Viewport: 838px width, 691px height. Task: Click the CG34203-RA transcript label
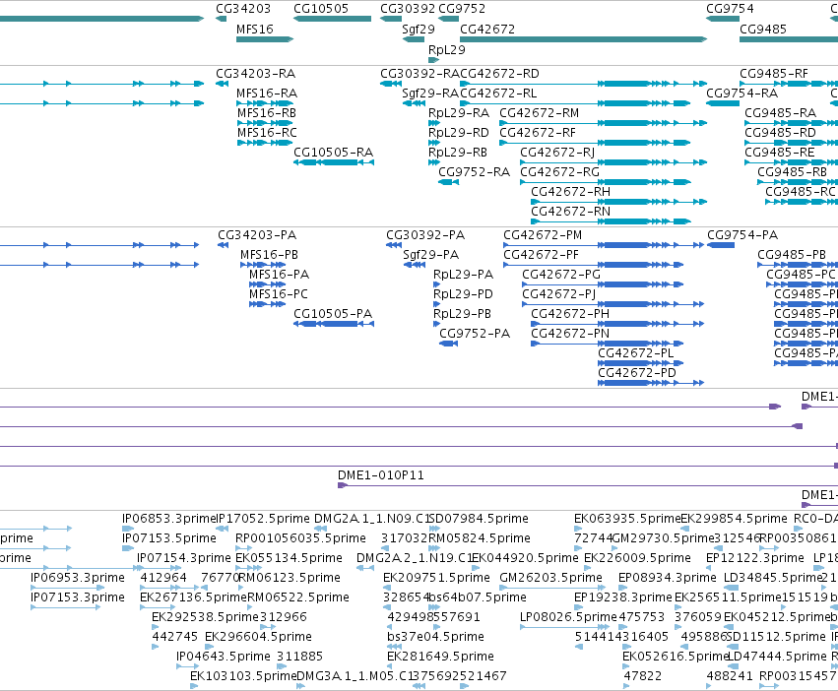click(255, 73)
